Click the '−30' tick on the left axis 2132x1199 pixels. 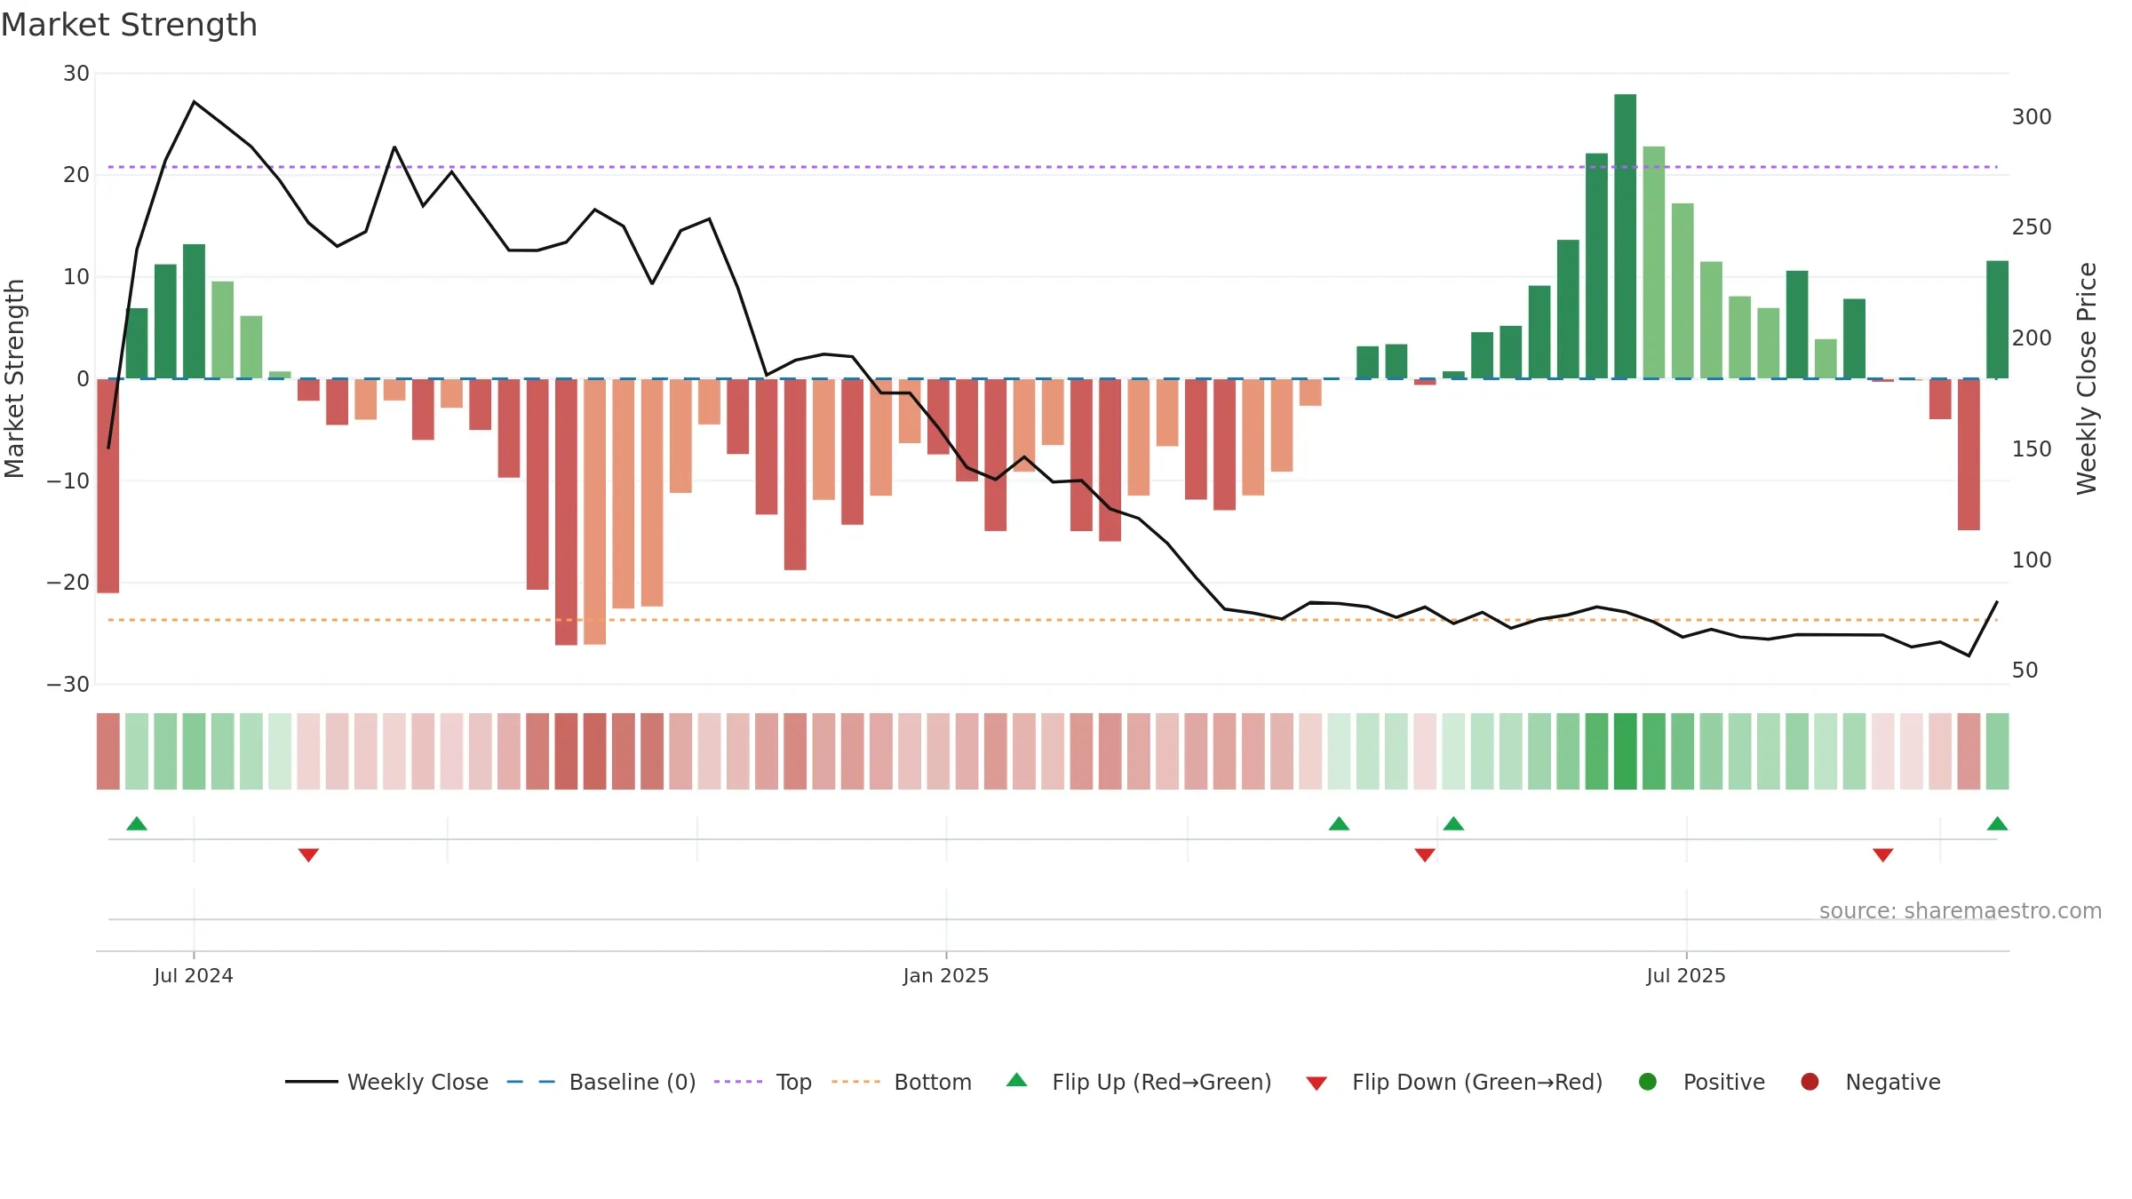click(68, 685)
